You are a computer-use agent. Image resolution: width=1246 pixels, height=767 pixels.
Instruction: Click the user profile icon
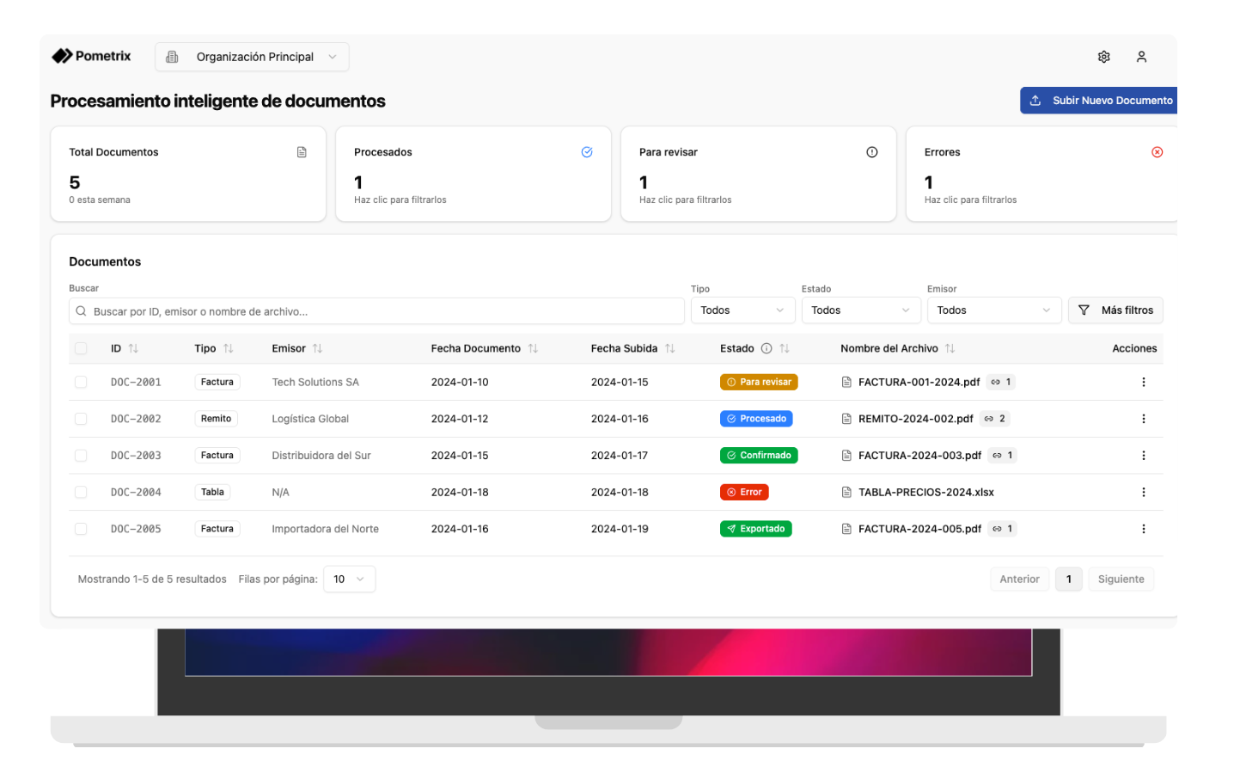pyautogui.click(x=1141, y=57)
